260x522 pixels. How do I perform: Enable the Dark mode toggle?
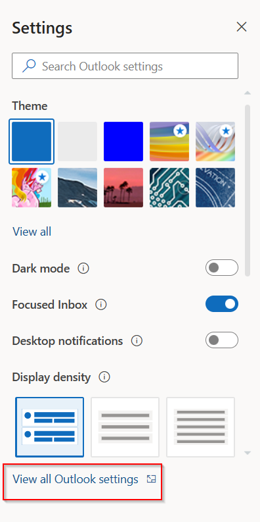pos(222,268)
